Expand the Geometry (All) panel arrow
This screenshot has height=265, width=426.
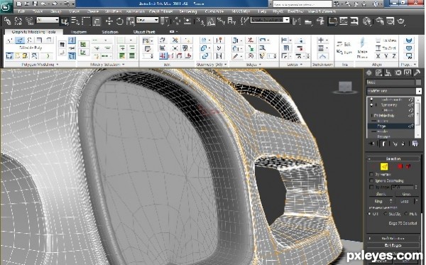[x=226, y=65]
